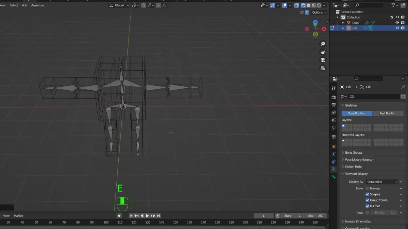Collapse the Skeleton panel
Image resolution: width=408 pixels, height=229 pixels.
pyautogui.click(x=343, y=105)
